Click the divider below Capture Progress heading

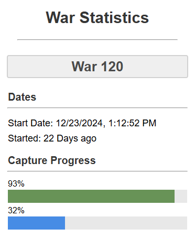click(97, 171)
